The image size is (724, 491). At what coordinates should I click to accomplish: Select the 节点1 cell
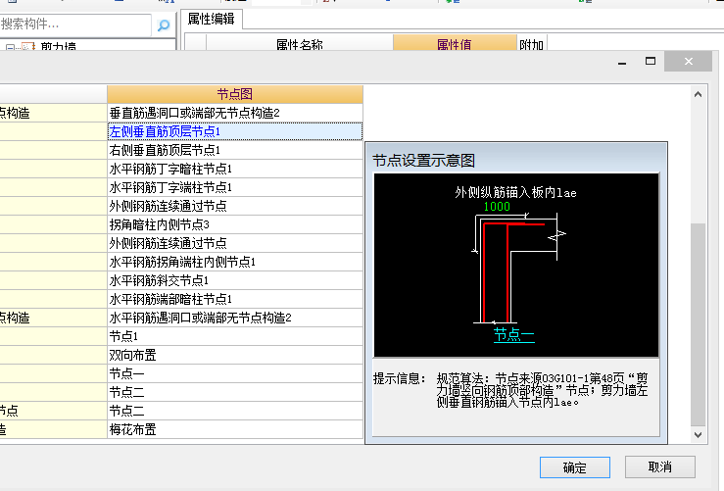pyautogui.click(x=235, y=336)
